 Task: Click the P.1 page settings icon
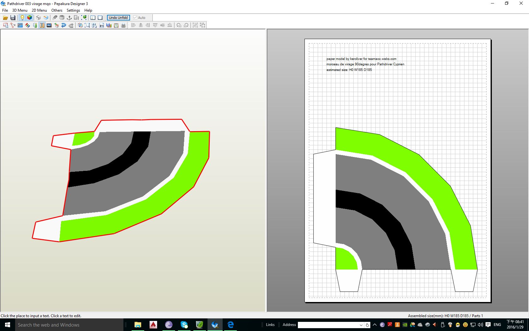[x=101, y=25]
